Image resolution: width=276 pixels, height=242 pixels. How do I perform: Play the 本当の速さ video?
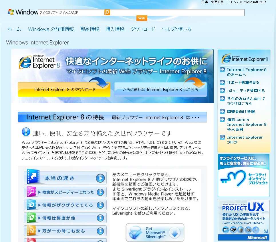pos(100,178)
